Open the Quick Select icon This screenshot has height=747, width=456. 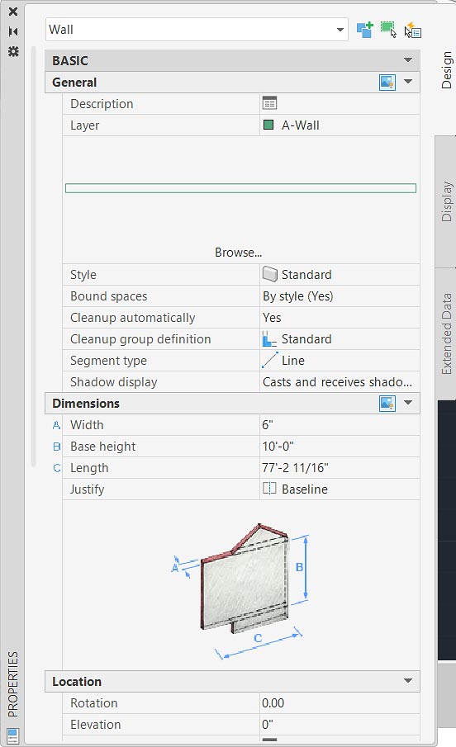[x=412, y=30]
